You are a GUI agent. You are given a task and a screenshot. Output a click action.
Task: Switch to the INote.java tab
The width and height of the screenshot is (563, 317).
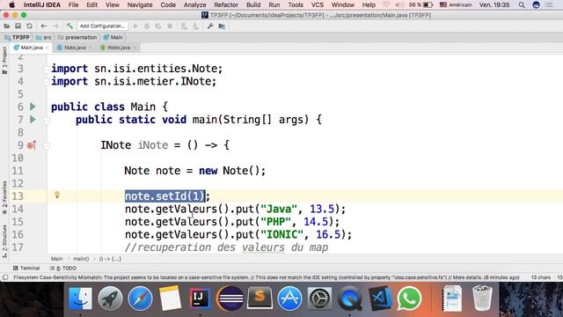(119, 48)
